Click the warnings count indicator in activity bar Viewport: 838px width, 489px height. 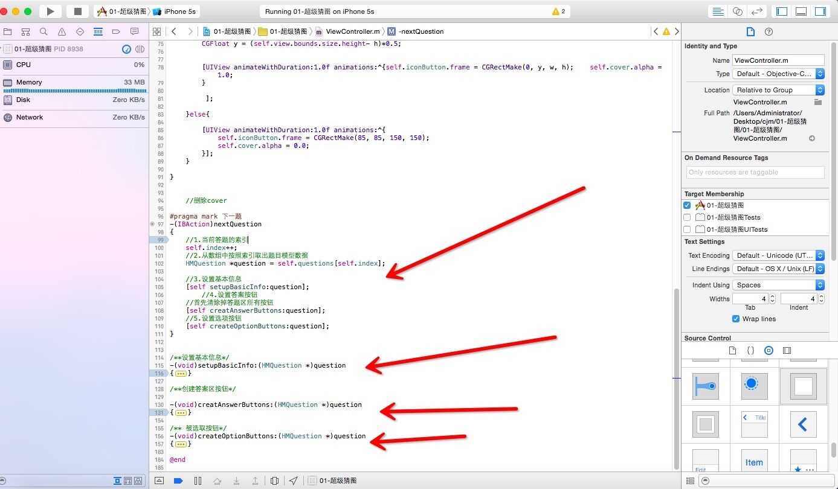tap(559, 11)
